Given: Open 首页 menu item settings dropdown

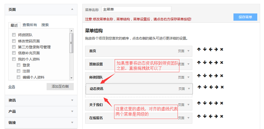Looking at the screenshot, I should click(188, 51).
